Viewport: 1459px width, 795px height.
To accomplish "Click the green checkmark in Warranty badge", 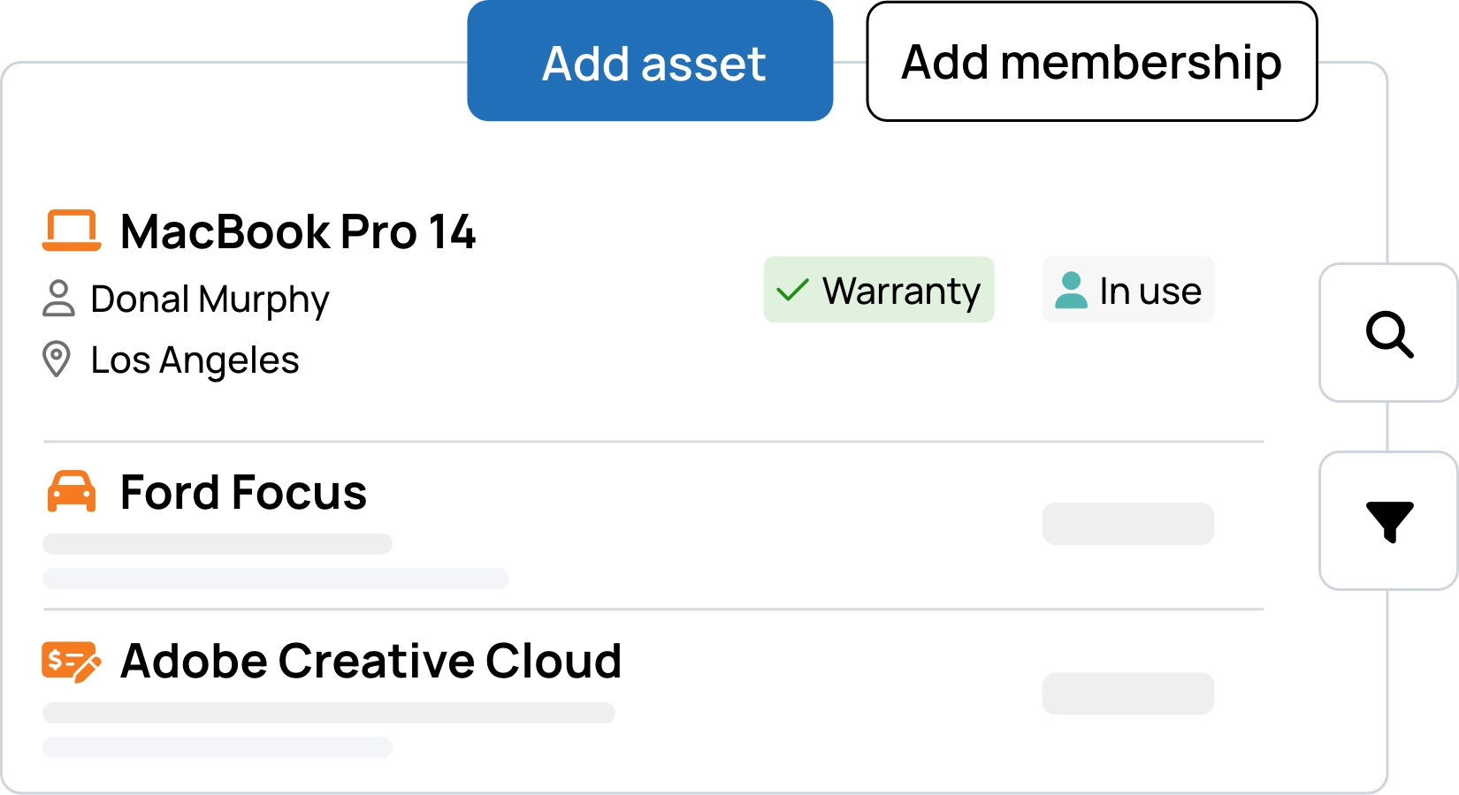I will tap(792, 290).
